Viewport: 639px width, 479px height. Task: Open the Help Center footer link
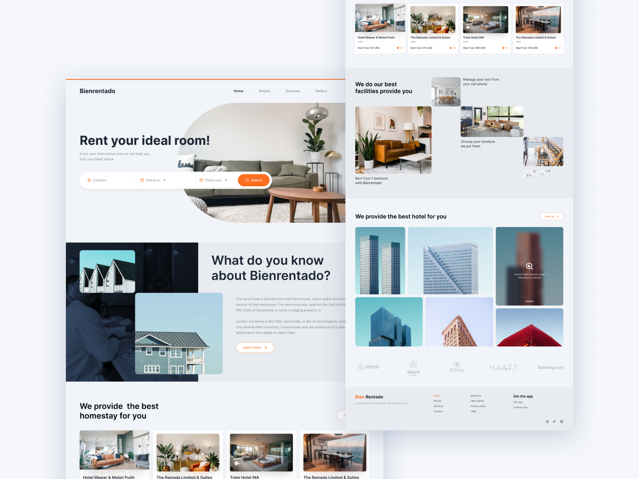coord(477,401)
